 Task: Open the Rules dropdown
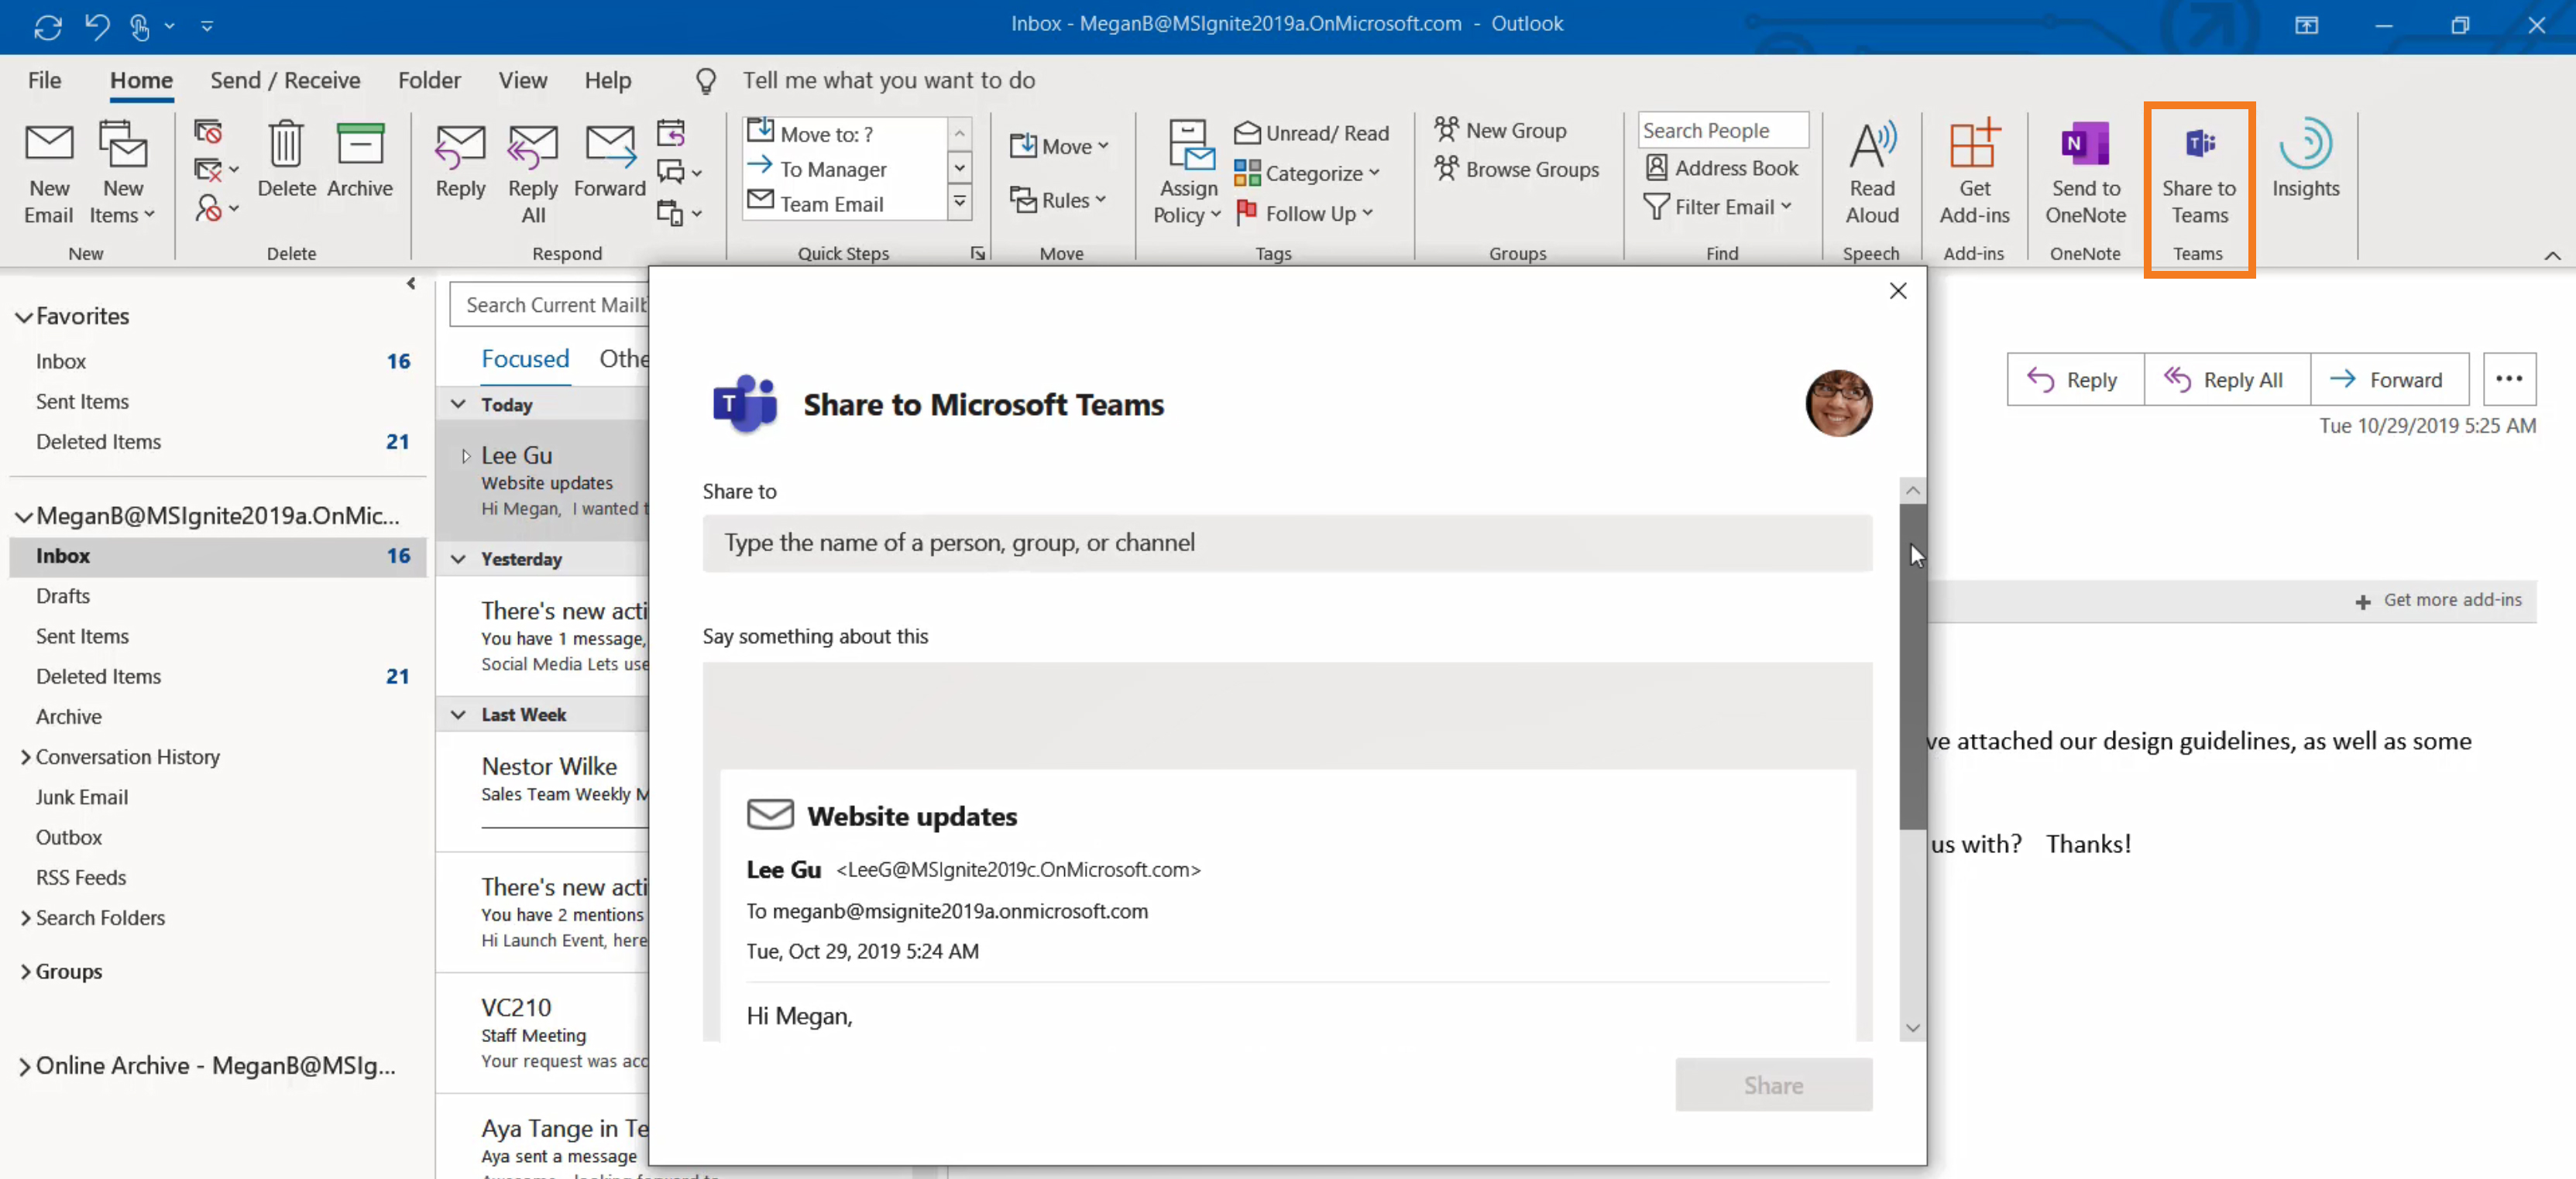pyautogui.click(x=1058, y=200)
